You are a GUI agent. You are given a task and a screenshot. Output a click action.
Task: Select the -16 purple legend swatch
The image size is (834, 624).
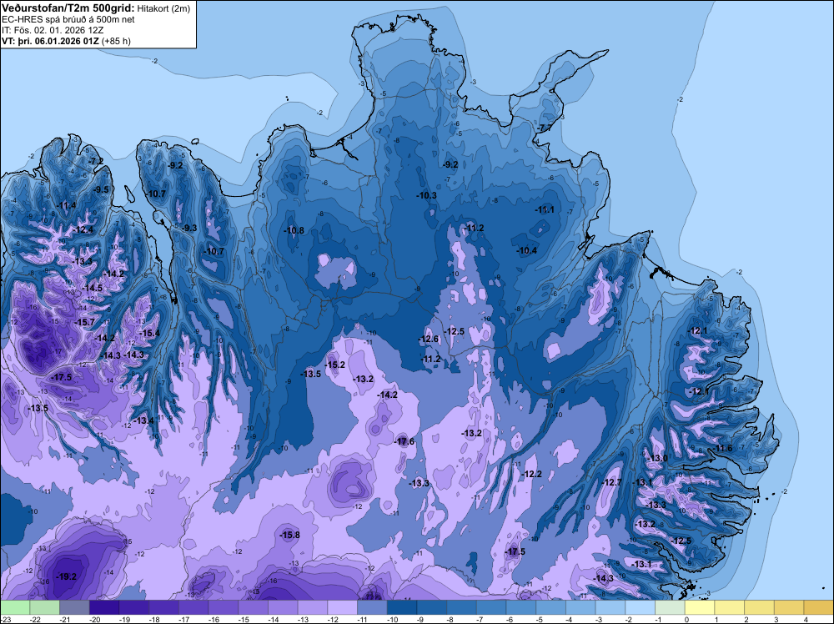[224, 607]
